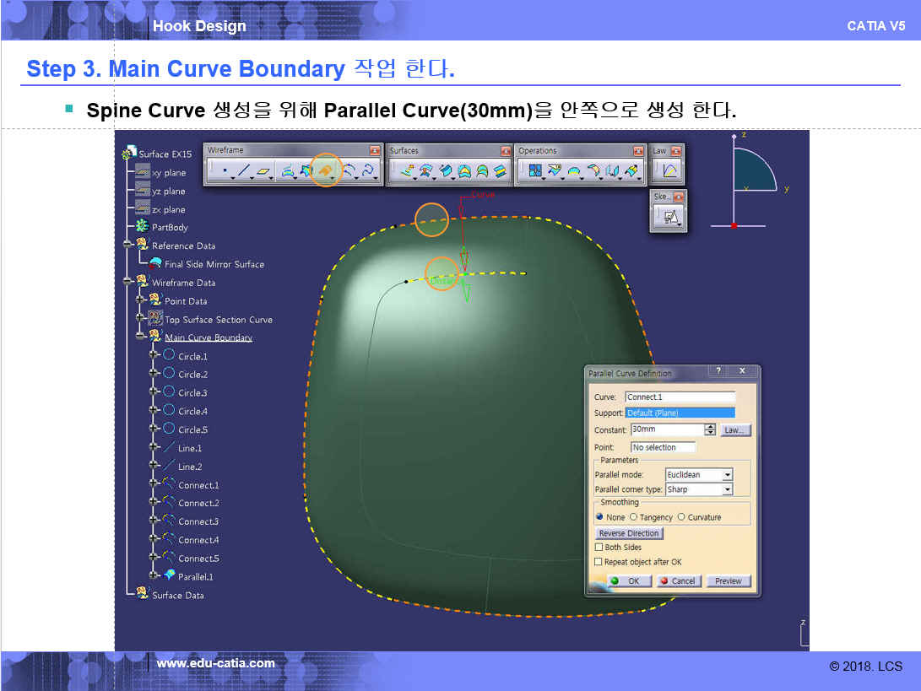The image size is (921, 691).
Task: Select Parallel.1 in the specification tree
Action: point(195,576)
